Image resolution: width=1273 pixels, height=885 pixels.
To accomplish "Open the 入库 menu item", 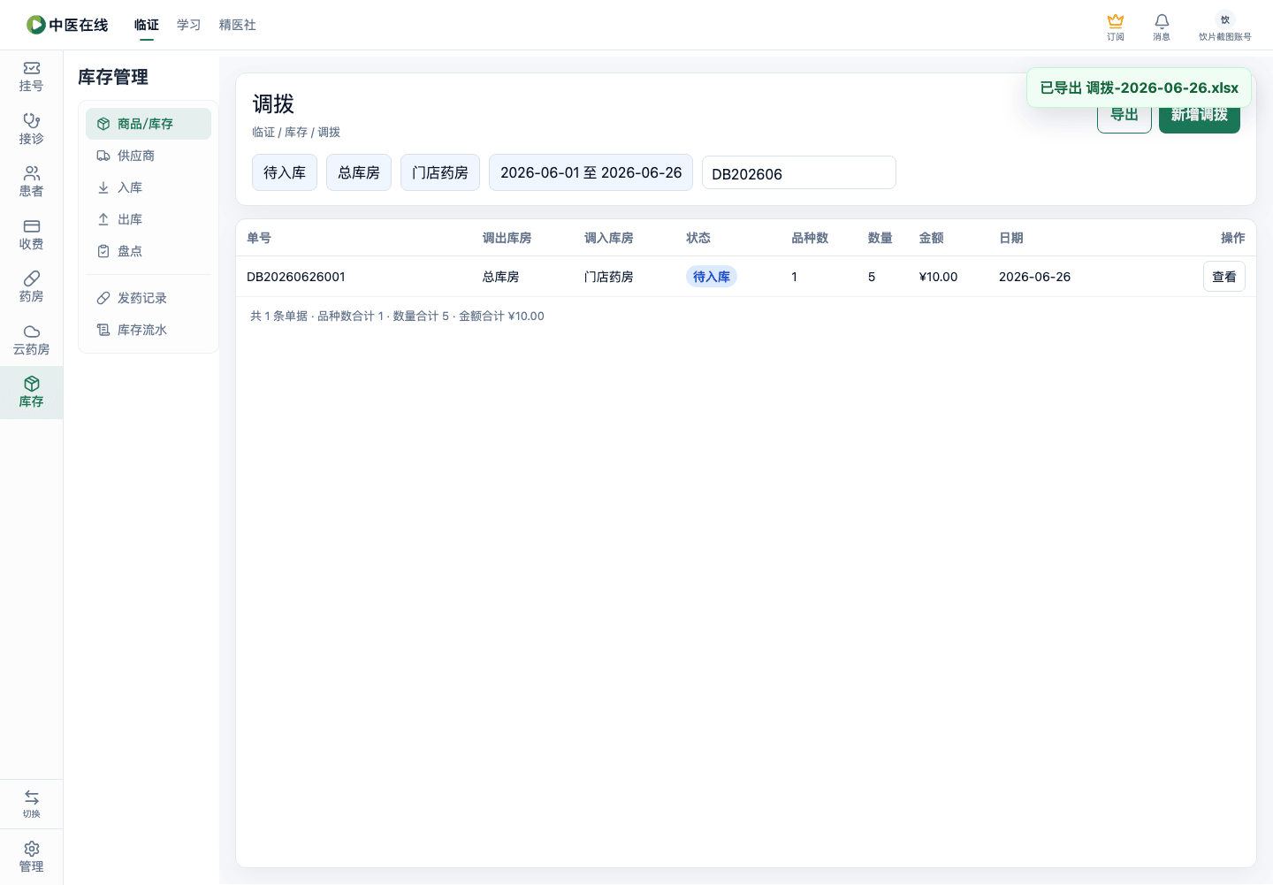I will (149, 187).
